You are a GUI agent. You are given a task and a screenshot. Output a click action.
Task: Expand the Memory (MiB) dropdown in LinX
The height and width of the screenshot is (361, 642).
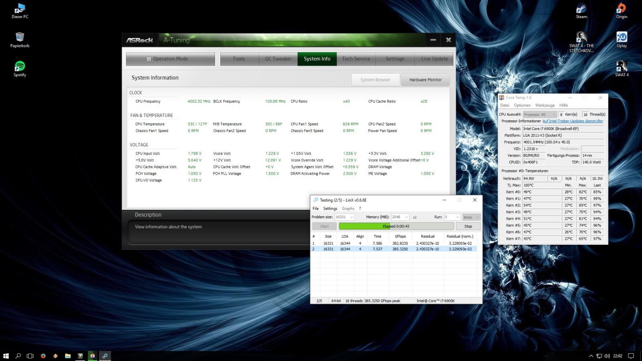point(406,217)
